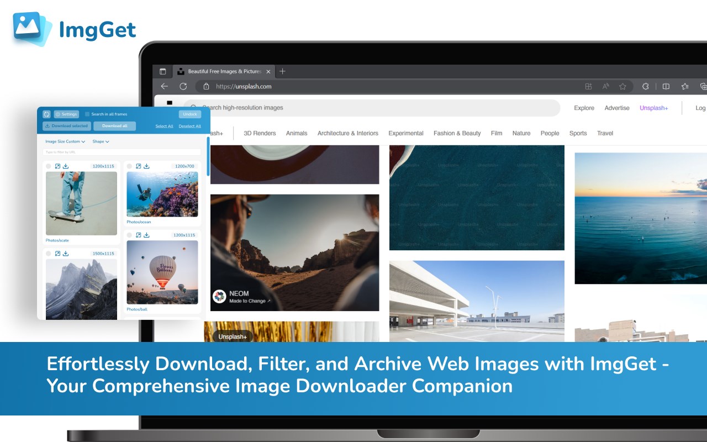This screenshot has width=707, height=442.
Task: Click the read aloud icon
Action: pos(605,86)
